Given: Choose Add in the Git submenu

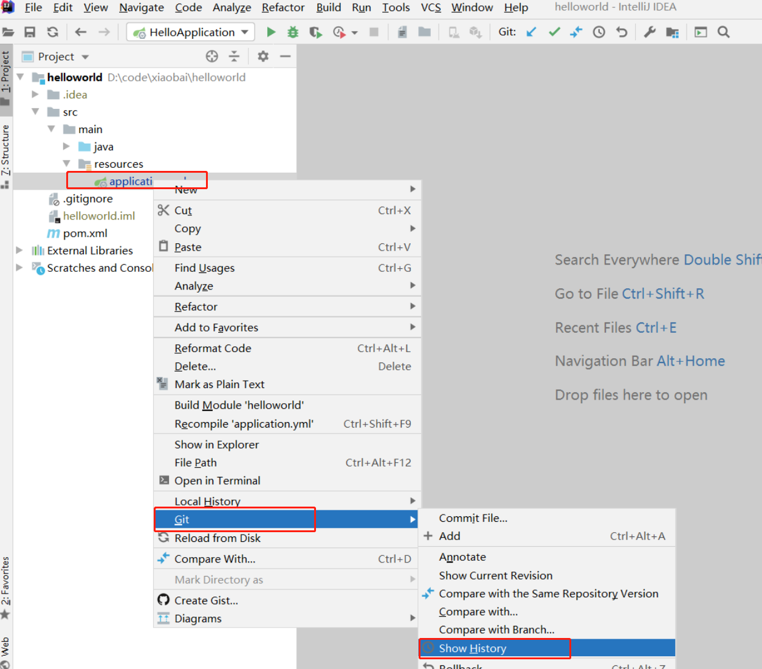Looking at the screenshot, I should pos(547,536).
